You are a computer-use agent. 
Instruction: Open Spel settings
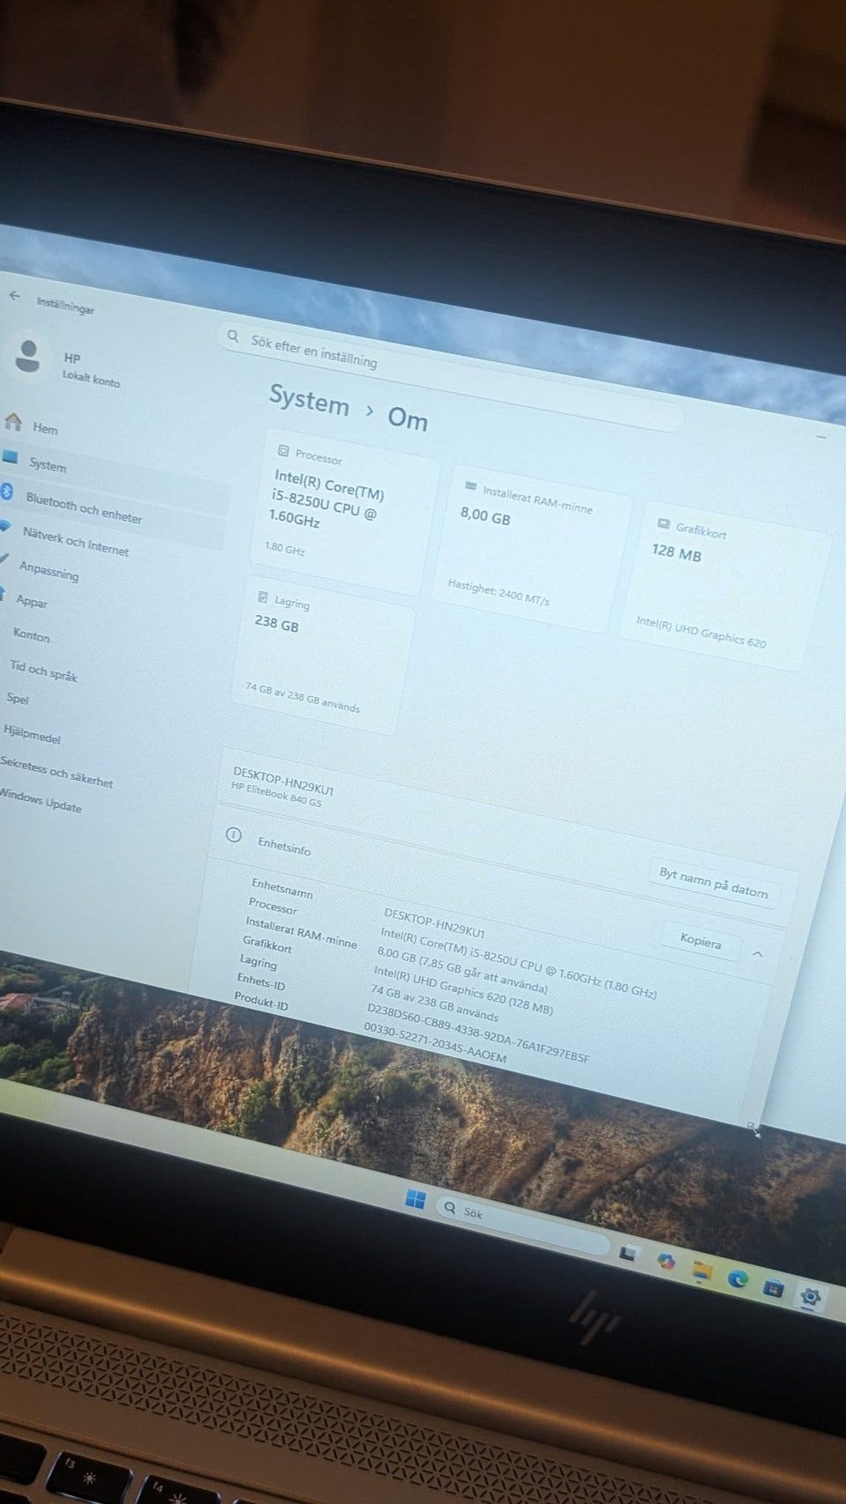[17, 698]
